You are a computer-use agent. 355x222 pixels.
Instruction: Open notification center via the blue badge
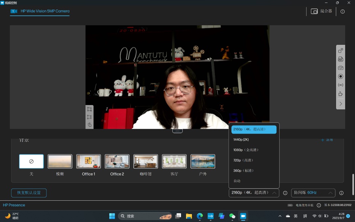348,216
